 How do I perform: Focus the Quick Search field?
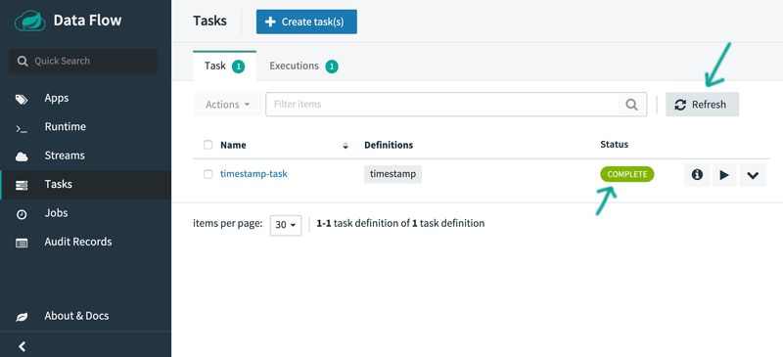click(83, 61)
